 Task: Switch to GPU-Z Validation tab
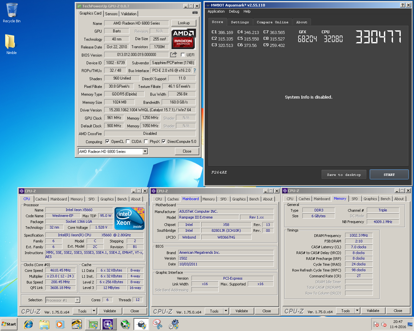coord(129,14)
